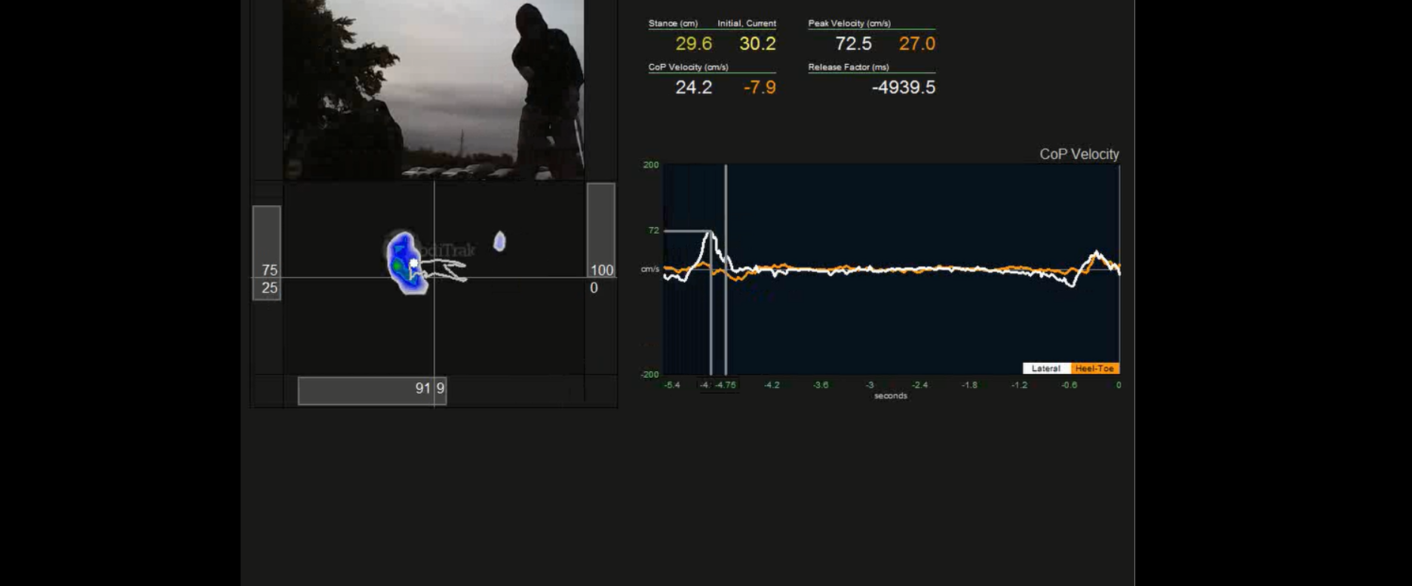Click the Peak Velocity (cm/s) label
The height and width of the screenshot is (586, 1412).
tap(849, 23)
